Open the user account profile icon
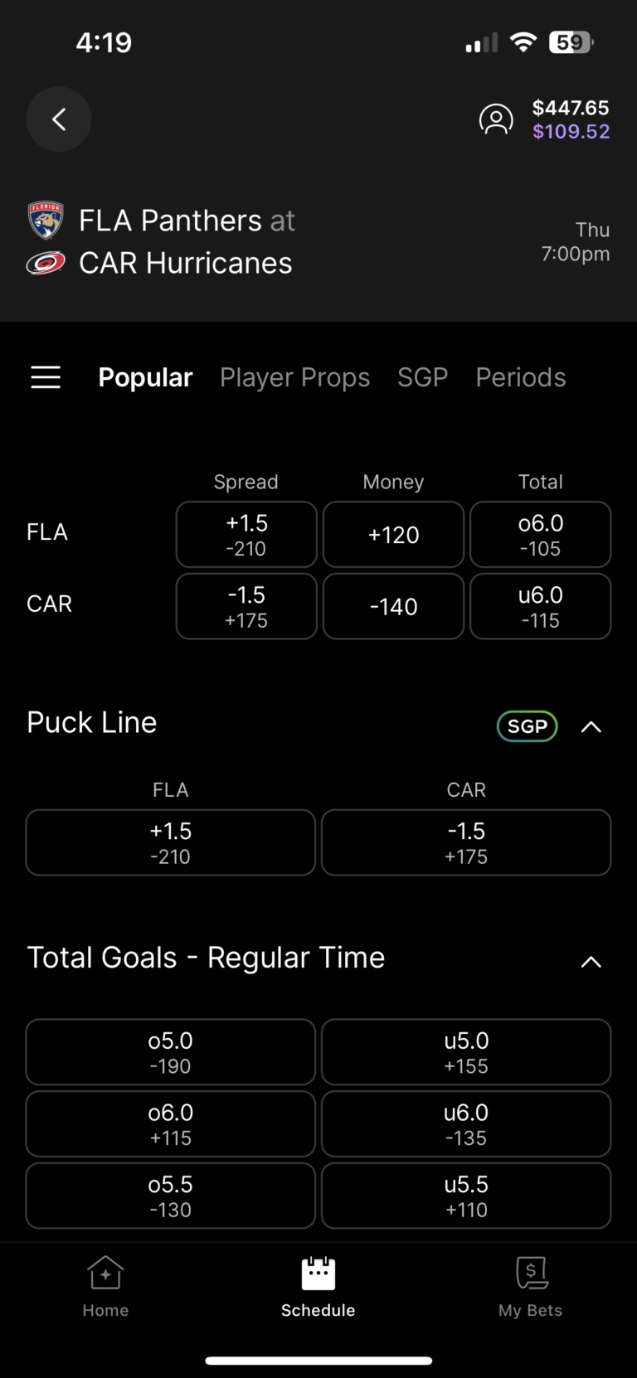Viewport: 637px width, 1378px height. [496, 119]
